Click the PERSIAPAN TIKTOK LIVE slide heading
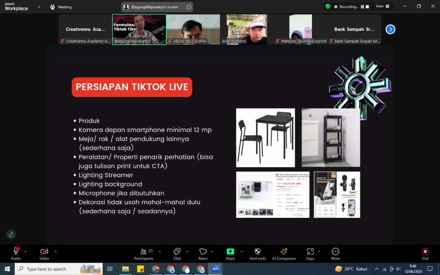This screenshot has width=440, height=275. coord(132,87)
